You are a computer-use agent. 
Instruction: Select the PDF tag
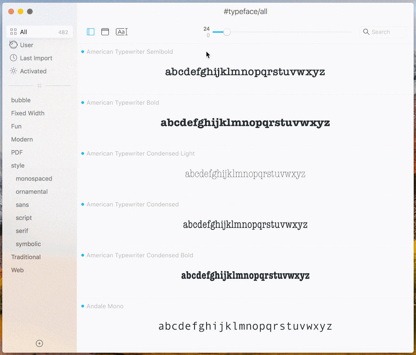[17, 152]
